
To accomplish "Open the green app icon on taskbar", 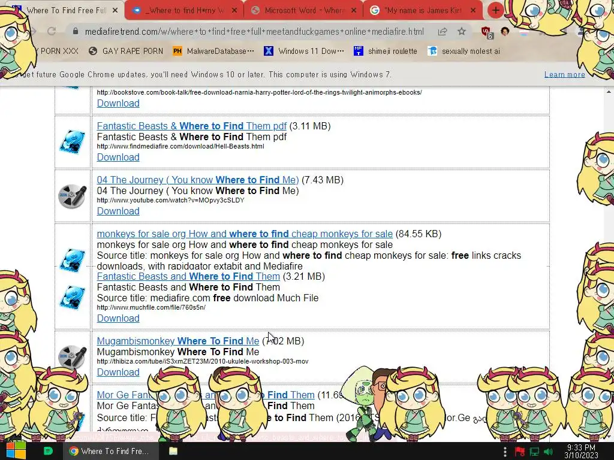I will pos(48,451).
